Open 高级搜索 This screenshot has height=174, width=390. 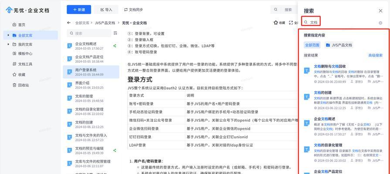[x=375, y=55]
